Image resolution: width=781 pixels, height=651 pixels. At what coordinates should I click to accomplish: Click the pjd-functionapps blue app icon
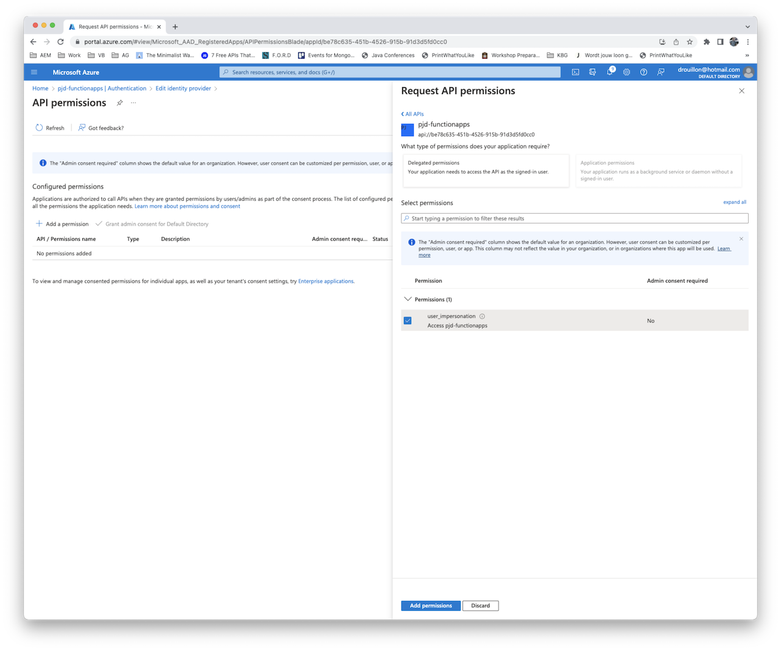pyautogui.click(x=408, y=130)
